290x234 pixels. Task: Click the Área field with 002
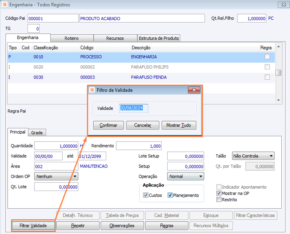click(56, 166)
